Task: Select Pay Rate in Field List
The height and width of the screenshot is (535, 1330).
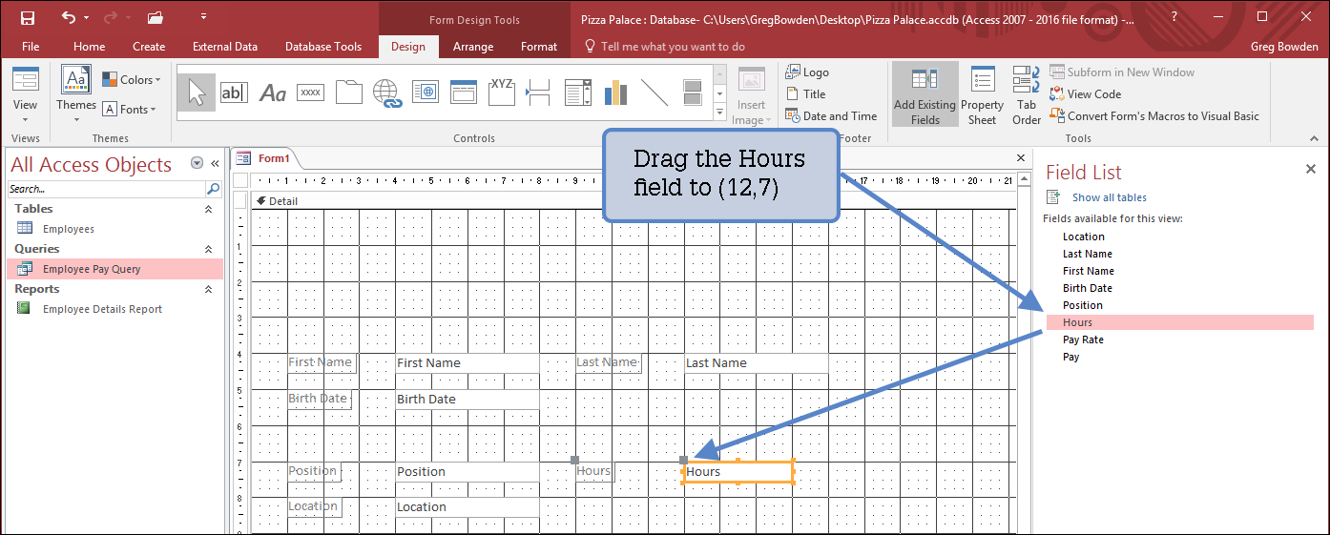Action: coord(1083,340)
